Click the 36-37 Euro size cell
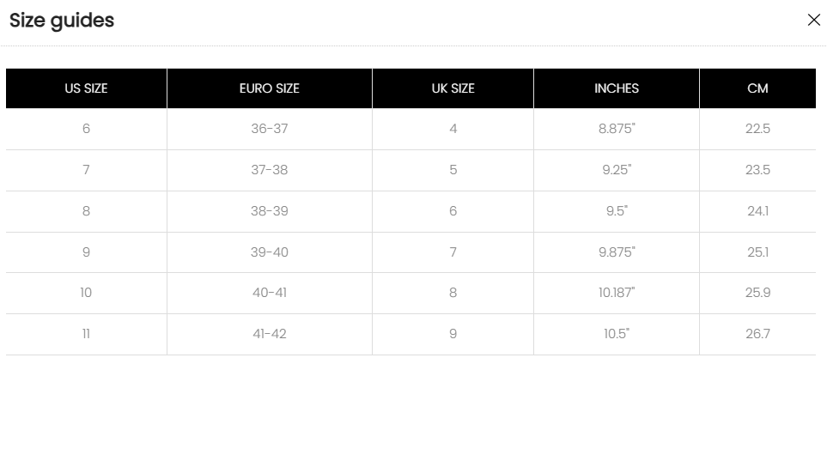827x473 pixels. (x=270, y=129)
